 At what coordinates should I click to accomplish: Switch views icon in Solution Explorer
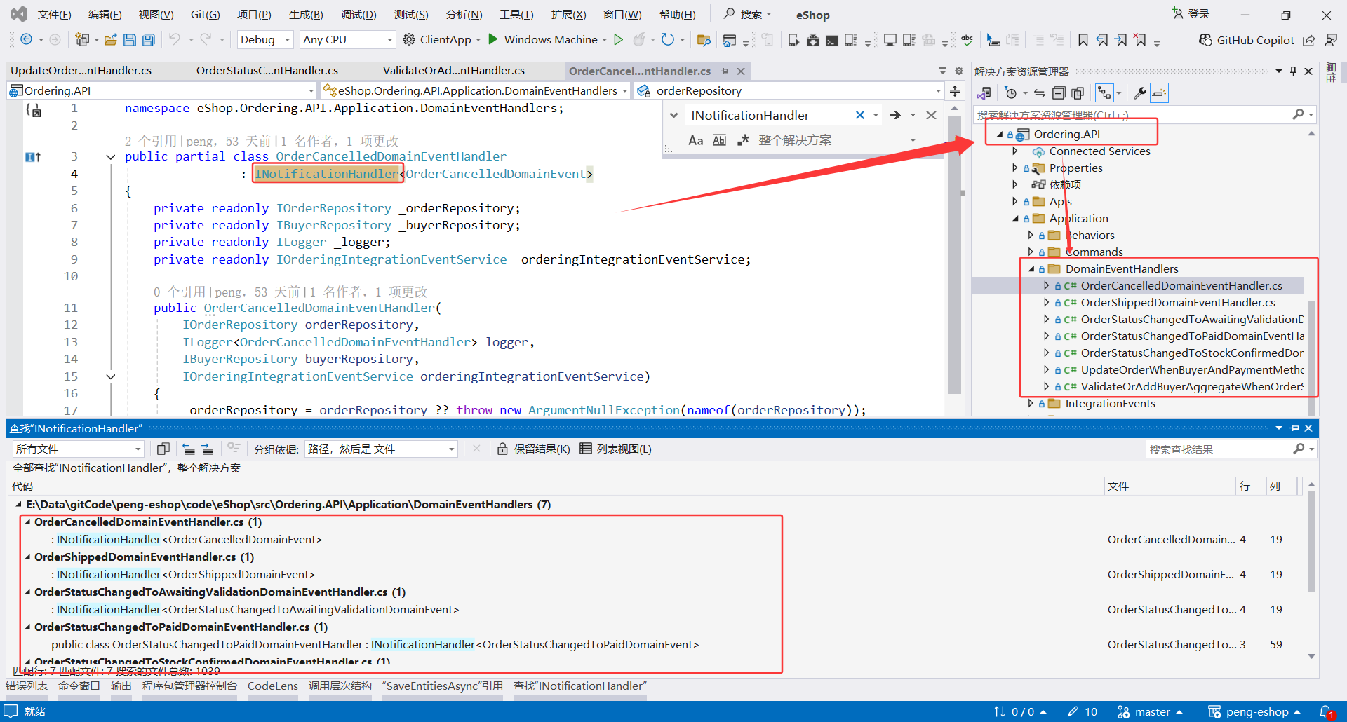click(984, 93)
